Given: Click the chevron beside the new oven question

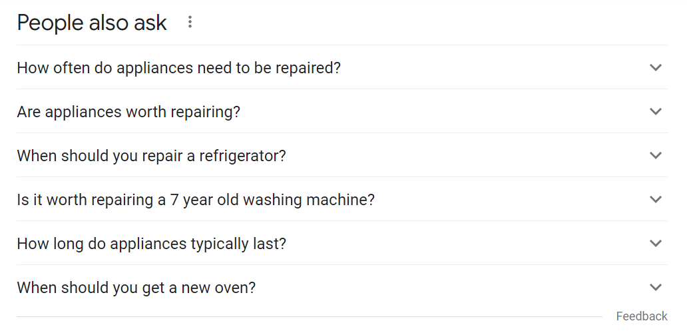Looking at the screenshot, I should 656,287.
